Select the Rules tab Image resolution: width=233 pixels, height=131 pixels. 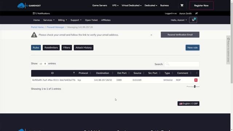[x=36, y=48]
